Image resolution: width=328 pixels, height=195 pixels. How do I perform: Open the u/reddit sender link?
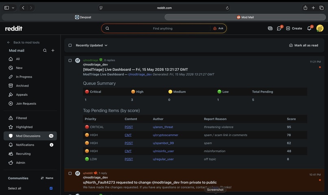click(87, 173)
